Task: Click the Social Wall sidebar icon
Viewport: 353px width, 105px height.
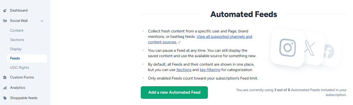Action: click(x=5, y=21)
